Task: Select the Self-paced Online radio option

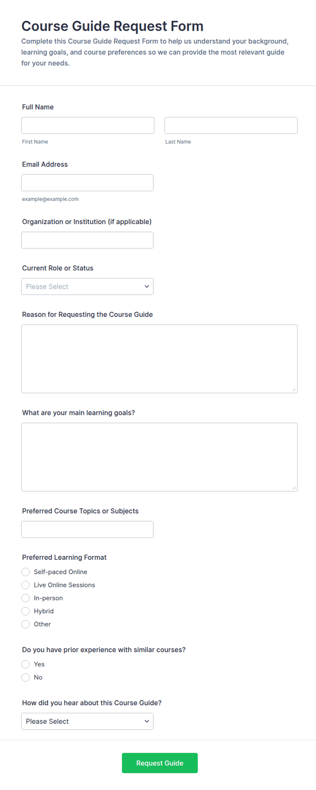Action: (25, 572)
